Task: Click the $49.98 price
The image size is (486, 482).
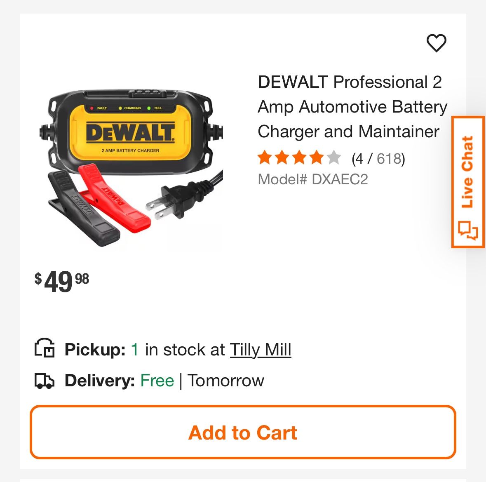Action: pyautogui.click(x=62, y=281)
